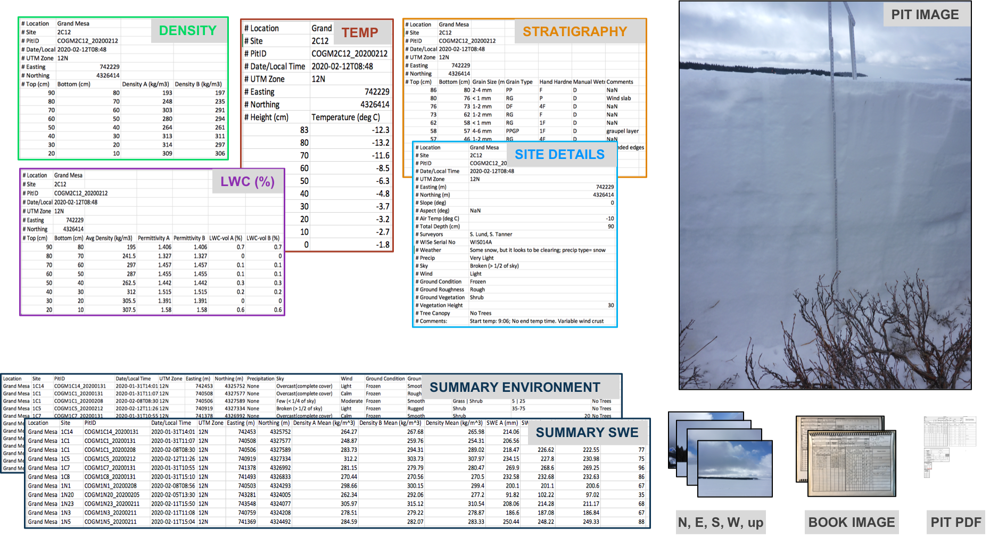Image resolution: width=990 pixels, height=537 pixels.
Task: Select the 'Density B (kg/m3)' header in the DENSITY table
Action: tap(198, 84)
